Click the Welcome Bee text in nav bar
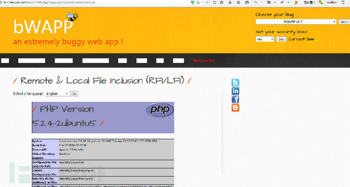Viewport: 350px width, 187px height. (204, 61)
